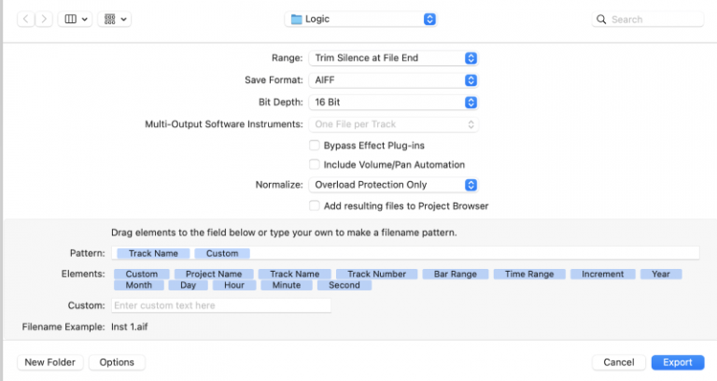Click the search magnifier icon
The width and height of the screenshot is (717, 381).
pos(602,19)
